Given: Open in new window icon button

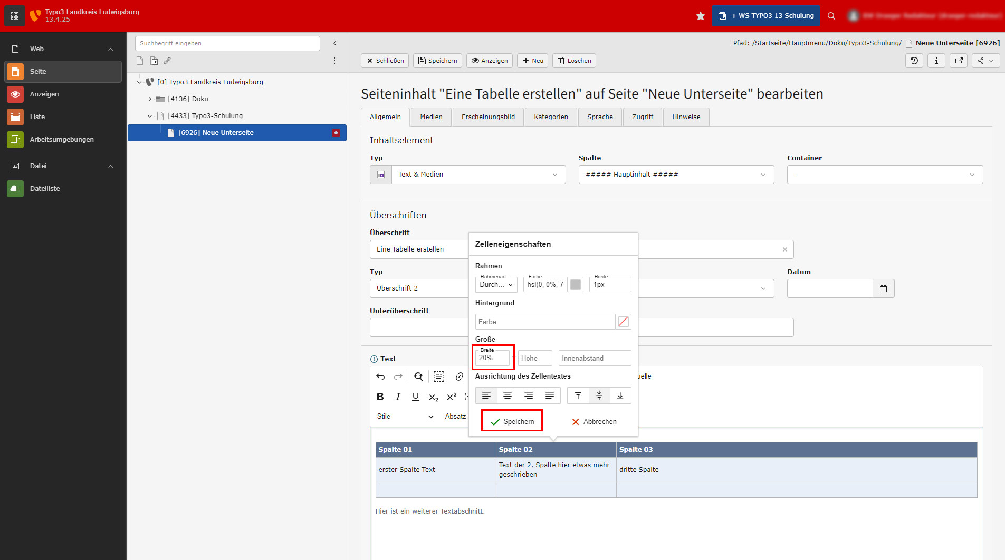Looking at the screenshot, I should point(959,61).
